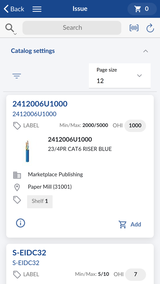Open the shopping cart showing 0 items
This screenshot has height=284, width=160.
point(142,9)
